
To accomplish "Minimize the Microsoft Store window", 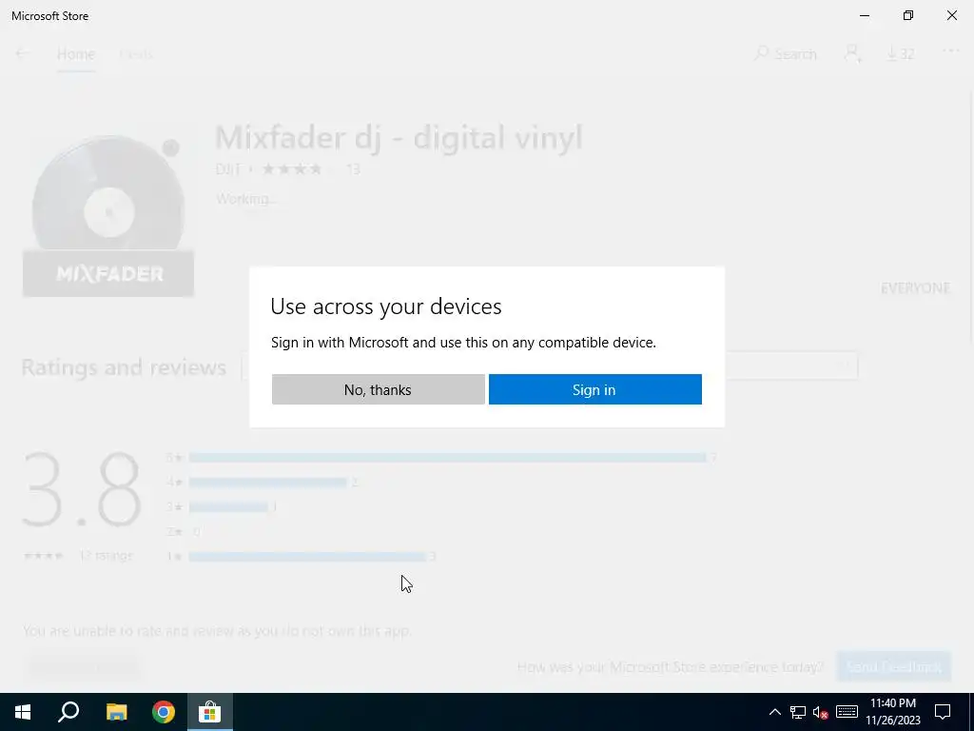I will click(x=864, y=15).
